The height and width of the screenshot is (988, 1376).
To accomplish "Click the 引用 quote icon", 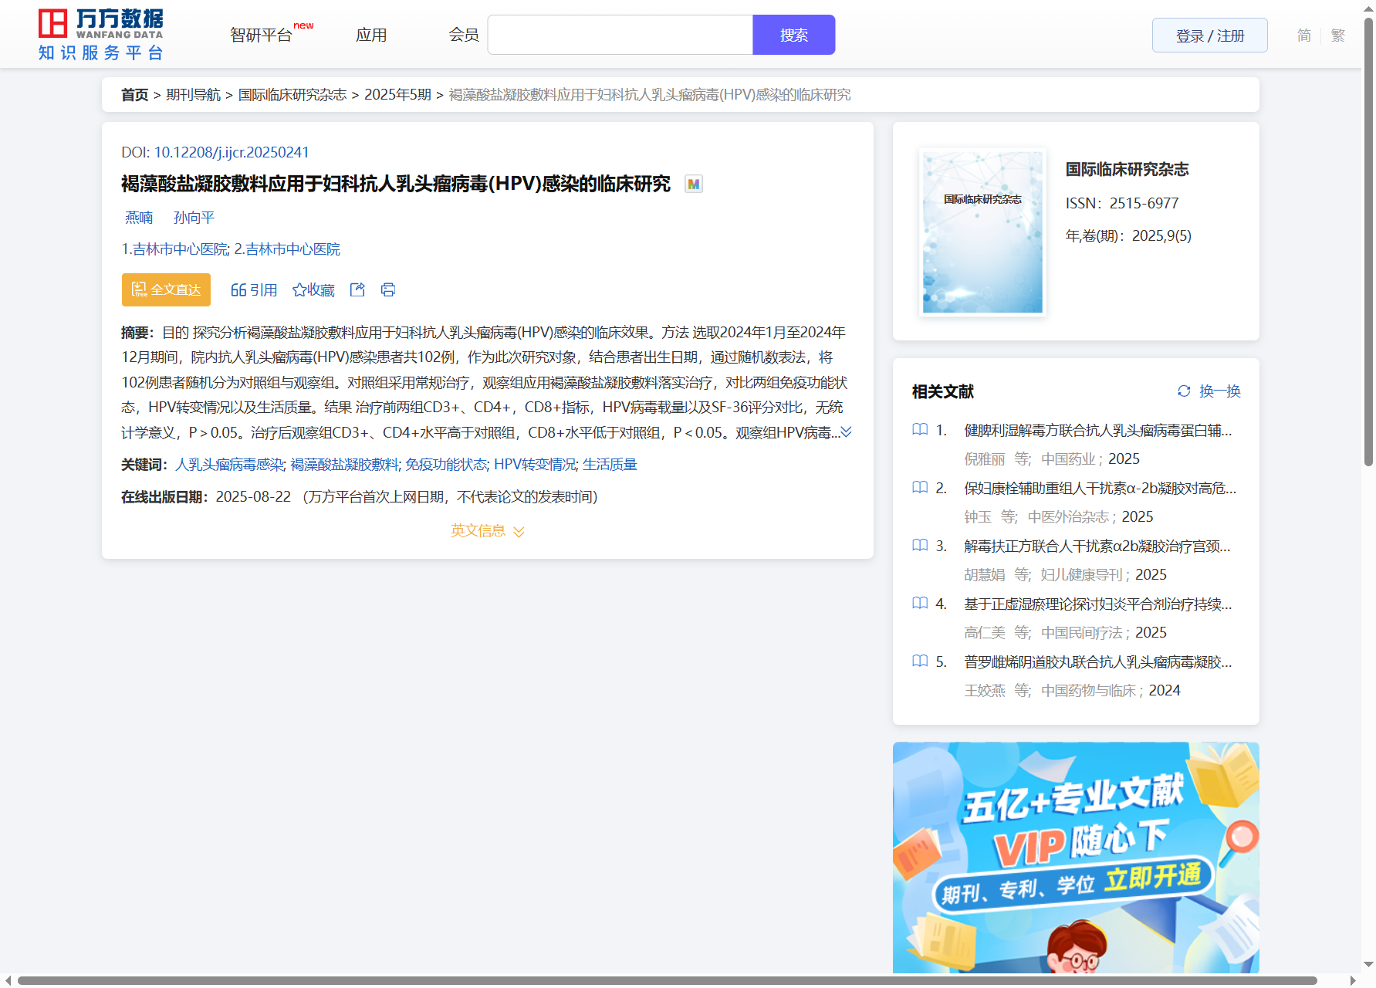I will pyautogui.click(x=238, y=290).
